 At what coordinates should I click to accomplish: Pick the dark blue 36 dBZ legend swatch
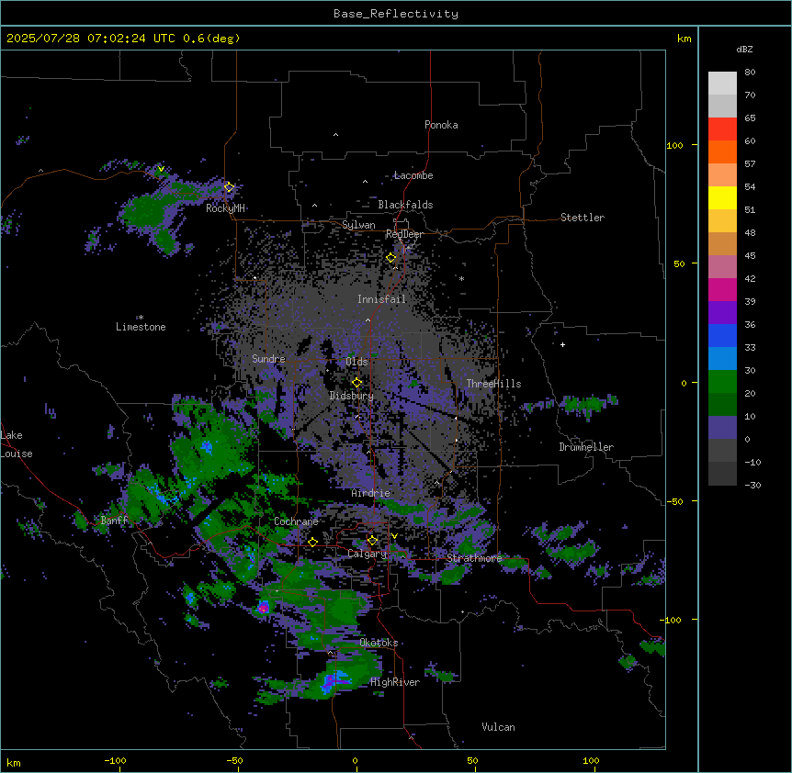click(722, 335)
